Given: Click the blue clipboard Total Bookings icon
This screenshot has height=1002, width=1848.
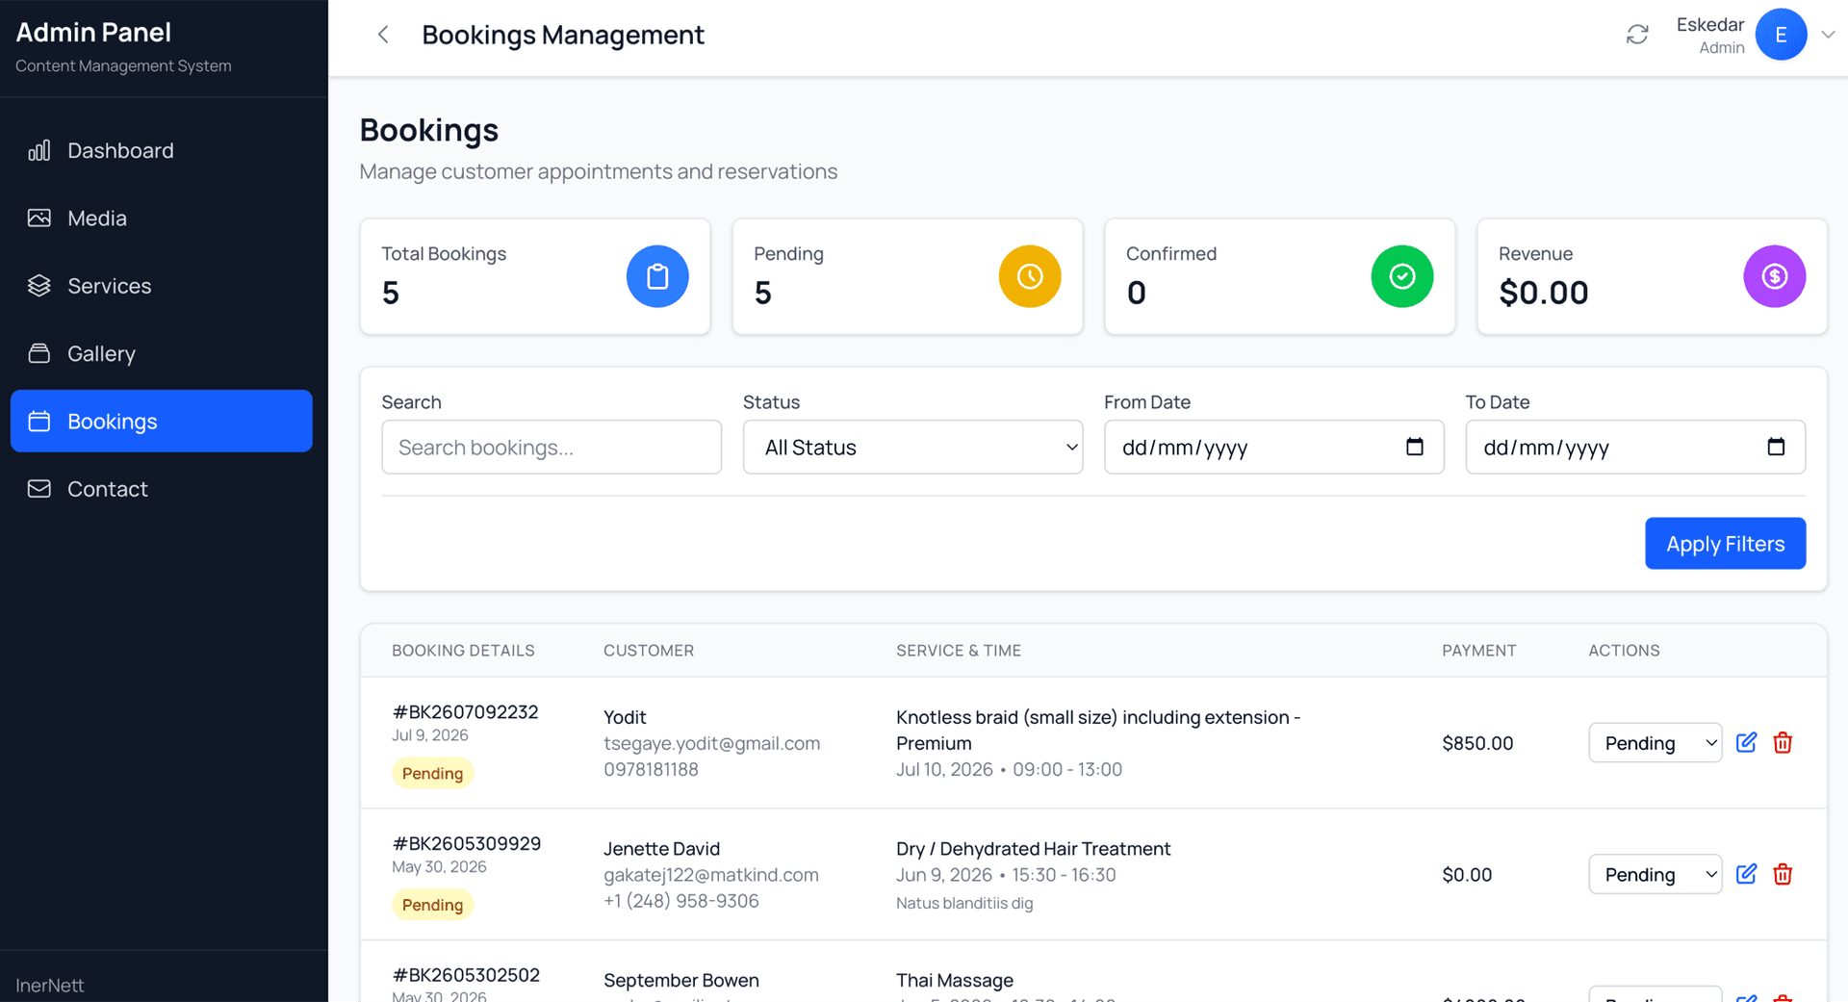Looking at the screenshot, I should 657,276.
